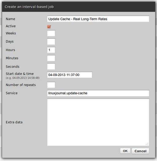Click the Name text field
157x161 pixels.
[98, 19]
